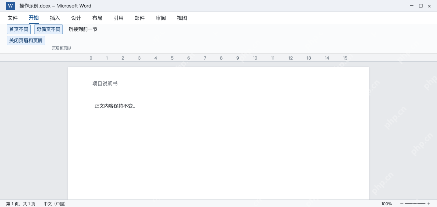437x207 pixels.
Task: Toggle the 奇偶页不同 option
Action: coord(48,29)
